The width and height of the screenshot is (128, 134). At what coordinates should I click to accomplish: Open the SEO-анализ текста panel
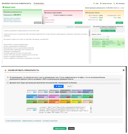pos(92,13)
